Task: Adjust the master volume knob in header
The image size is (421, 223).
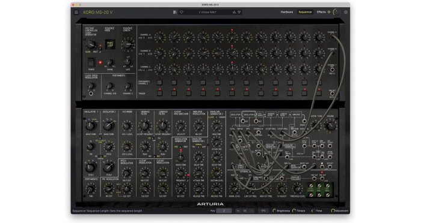Action: pos(336,12)
